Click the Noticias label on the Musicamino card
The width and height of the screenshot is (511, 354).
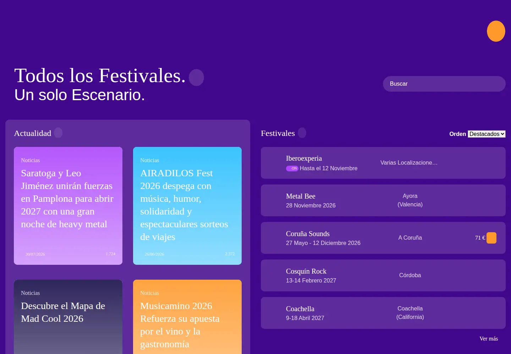click(150, 293)
